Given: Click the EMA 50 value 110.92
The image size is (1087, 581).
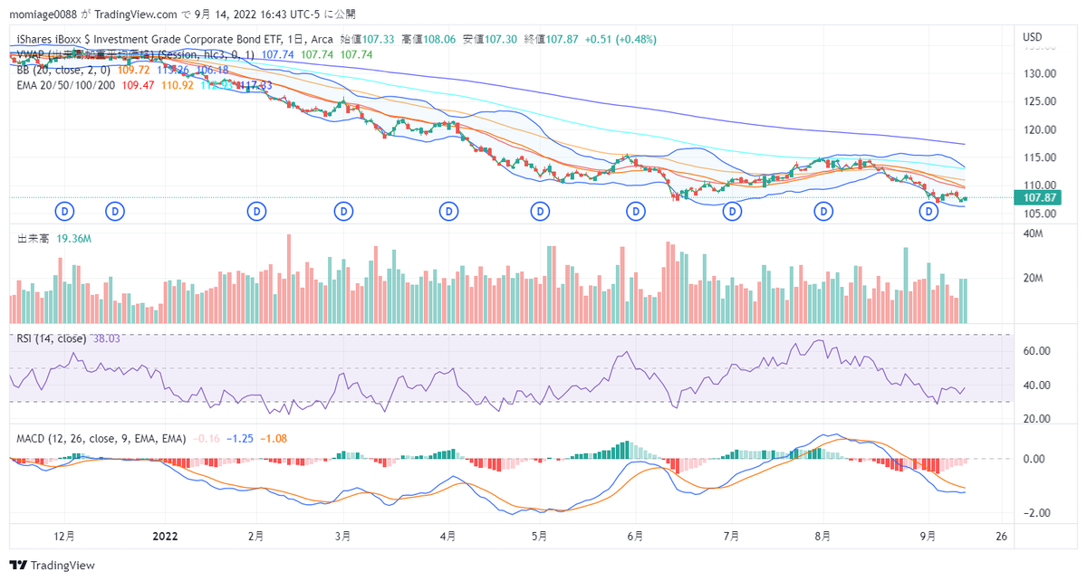Looking at the screenshot, I should point(177,85).
